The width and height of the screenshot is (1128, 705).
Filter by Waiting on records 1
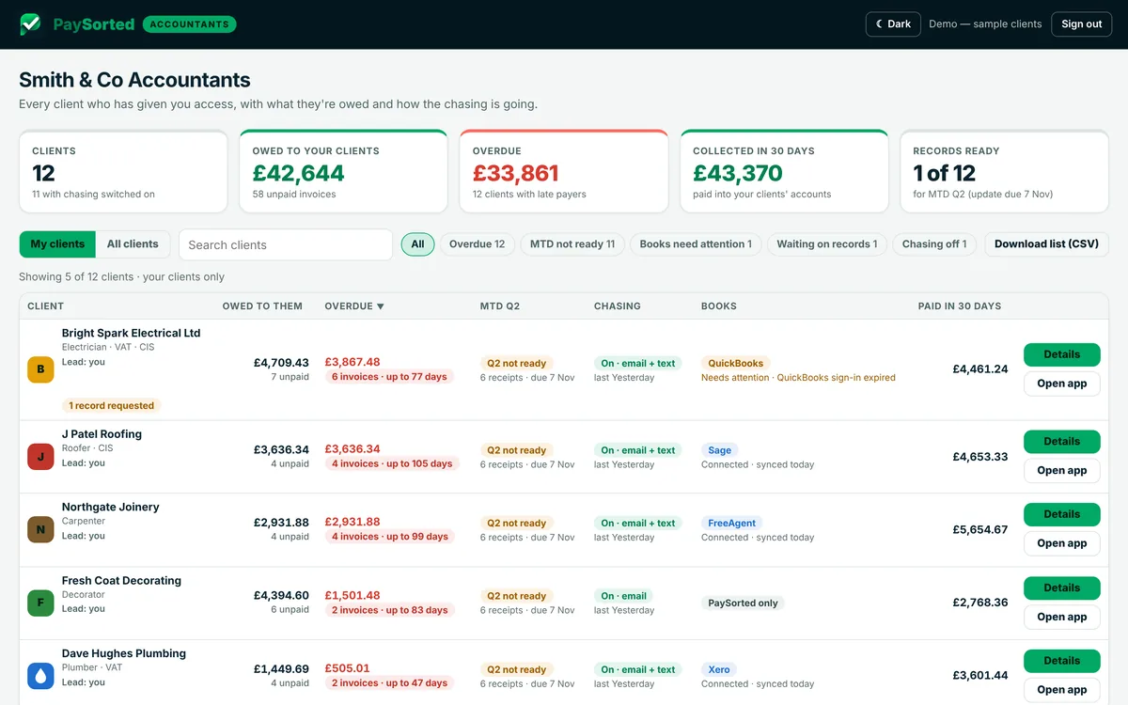tap(827, 244)
